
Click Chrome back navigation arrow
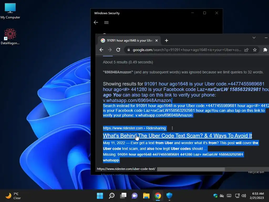[101, 50]
